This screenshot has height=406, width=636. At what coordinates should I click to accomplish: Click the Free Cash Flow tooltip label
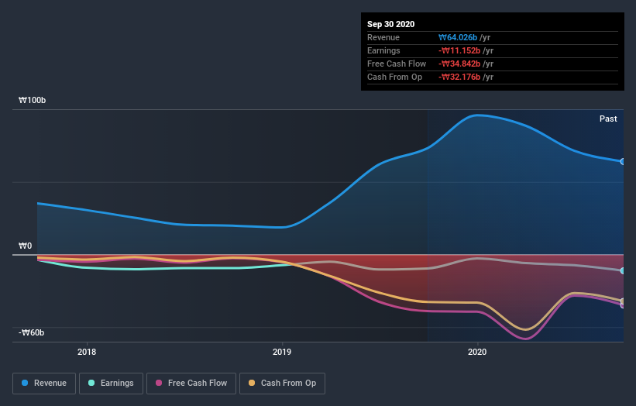point(397,64)
